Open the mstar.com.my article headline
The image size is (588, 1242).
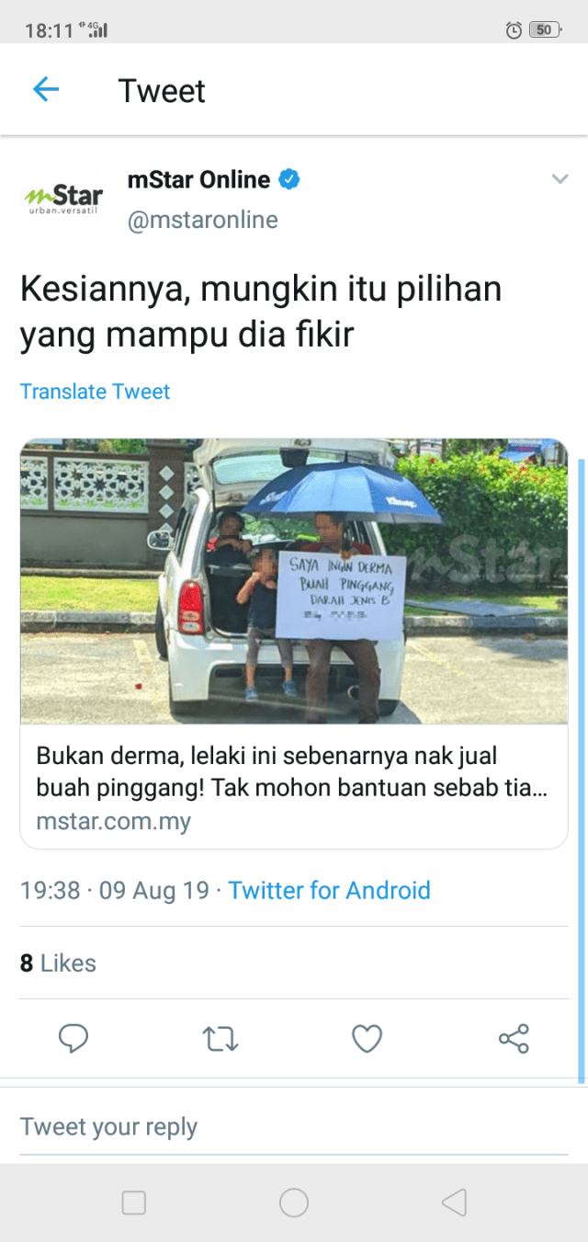pos(292,772)
